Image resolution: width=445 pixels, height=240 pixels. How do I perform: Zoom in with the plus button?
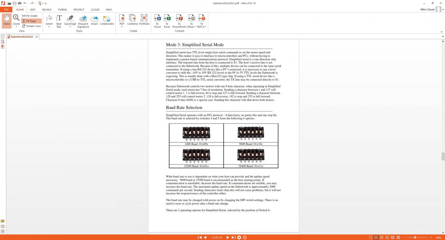[431, 238]
